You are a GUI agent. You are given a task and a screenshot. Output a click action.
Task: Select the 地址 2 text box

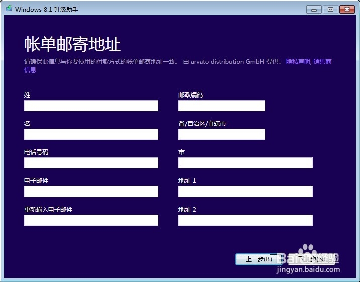[x=245, y=220]
